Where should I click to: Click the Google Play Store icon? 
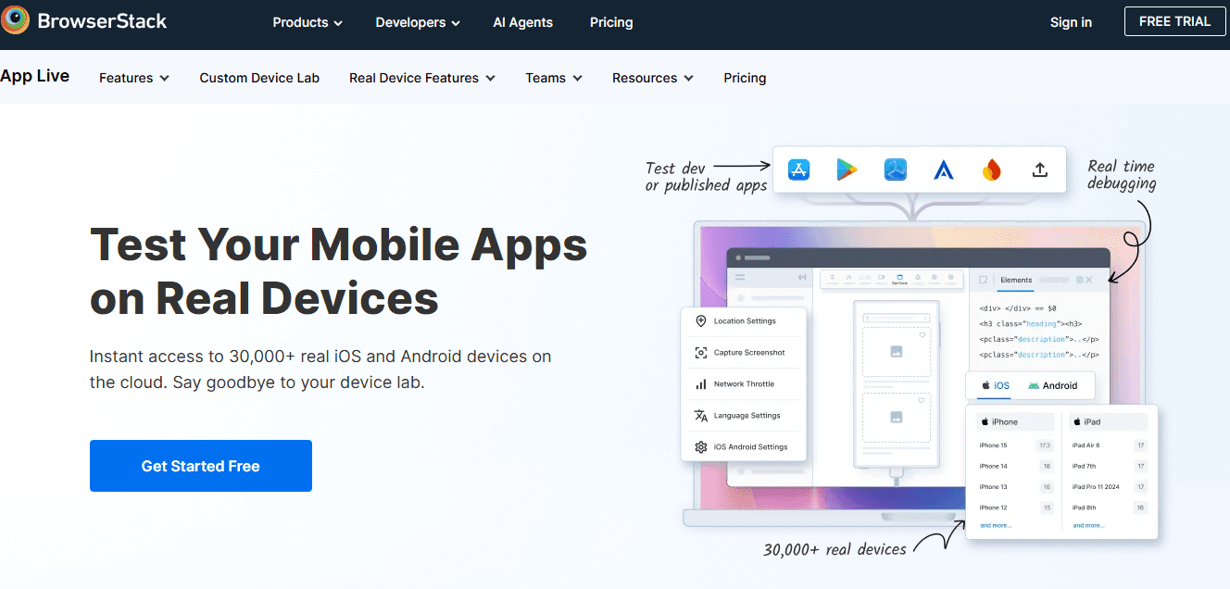[847, 169]
